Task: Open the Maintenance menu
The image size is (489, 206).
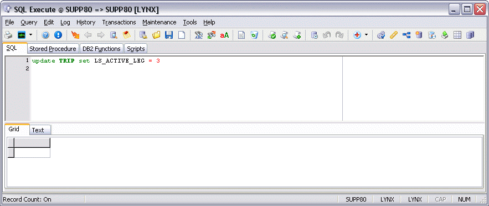Action: [x=159, y=22]
